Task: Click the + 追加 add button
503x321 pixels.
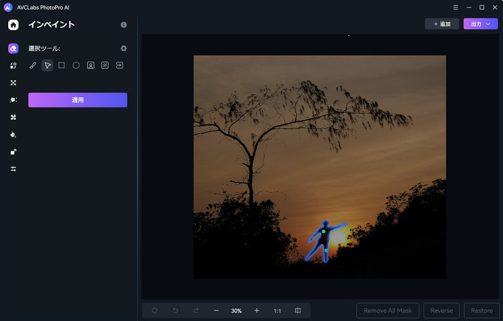Action: click(x=442, y=24)
